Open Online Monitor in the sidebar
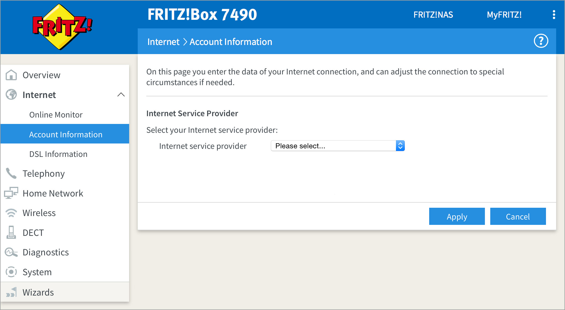 point(55,115)
